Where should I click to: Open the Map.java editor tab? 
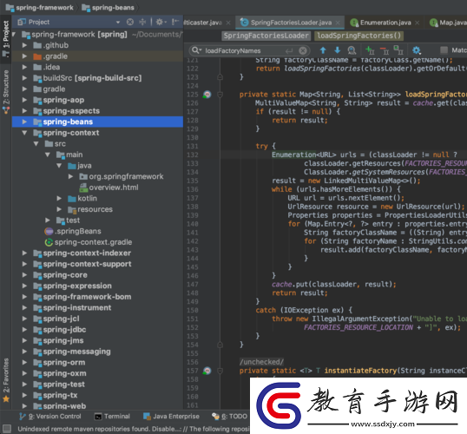click(448, 23)
